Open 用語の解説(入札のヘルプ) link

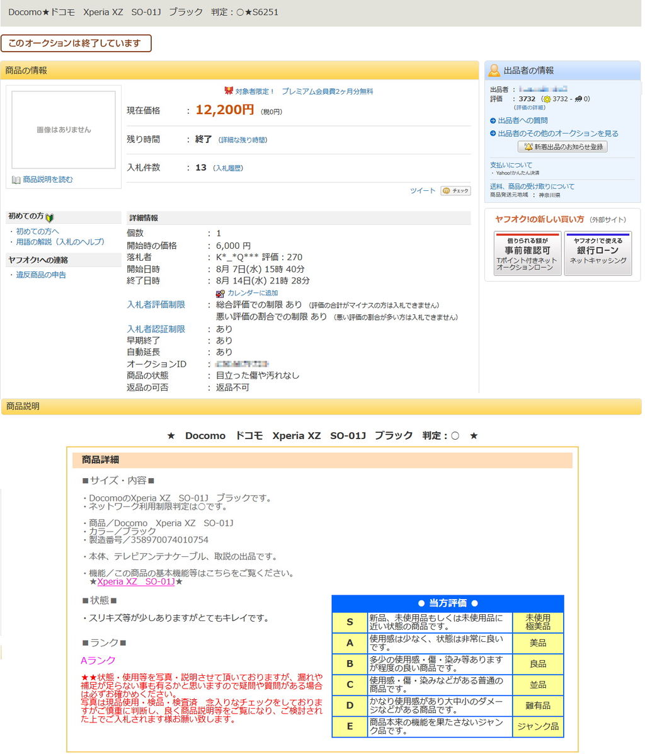tap(60, 242)
